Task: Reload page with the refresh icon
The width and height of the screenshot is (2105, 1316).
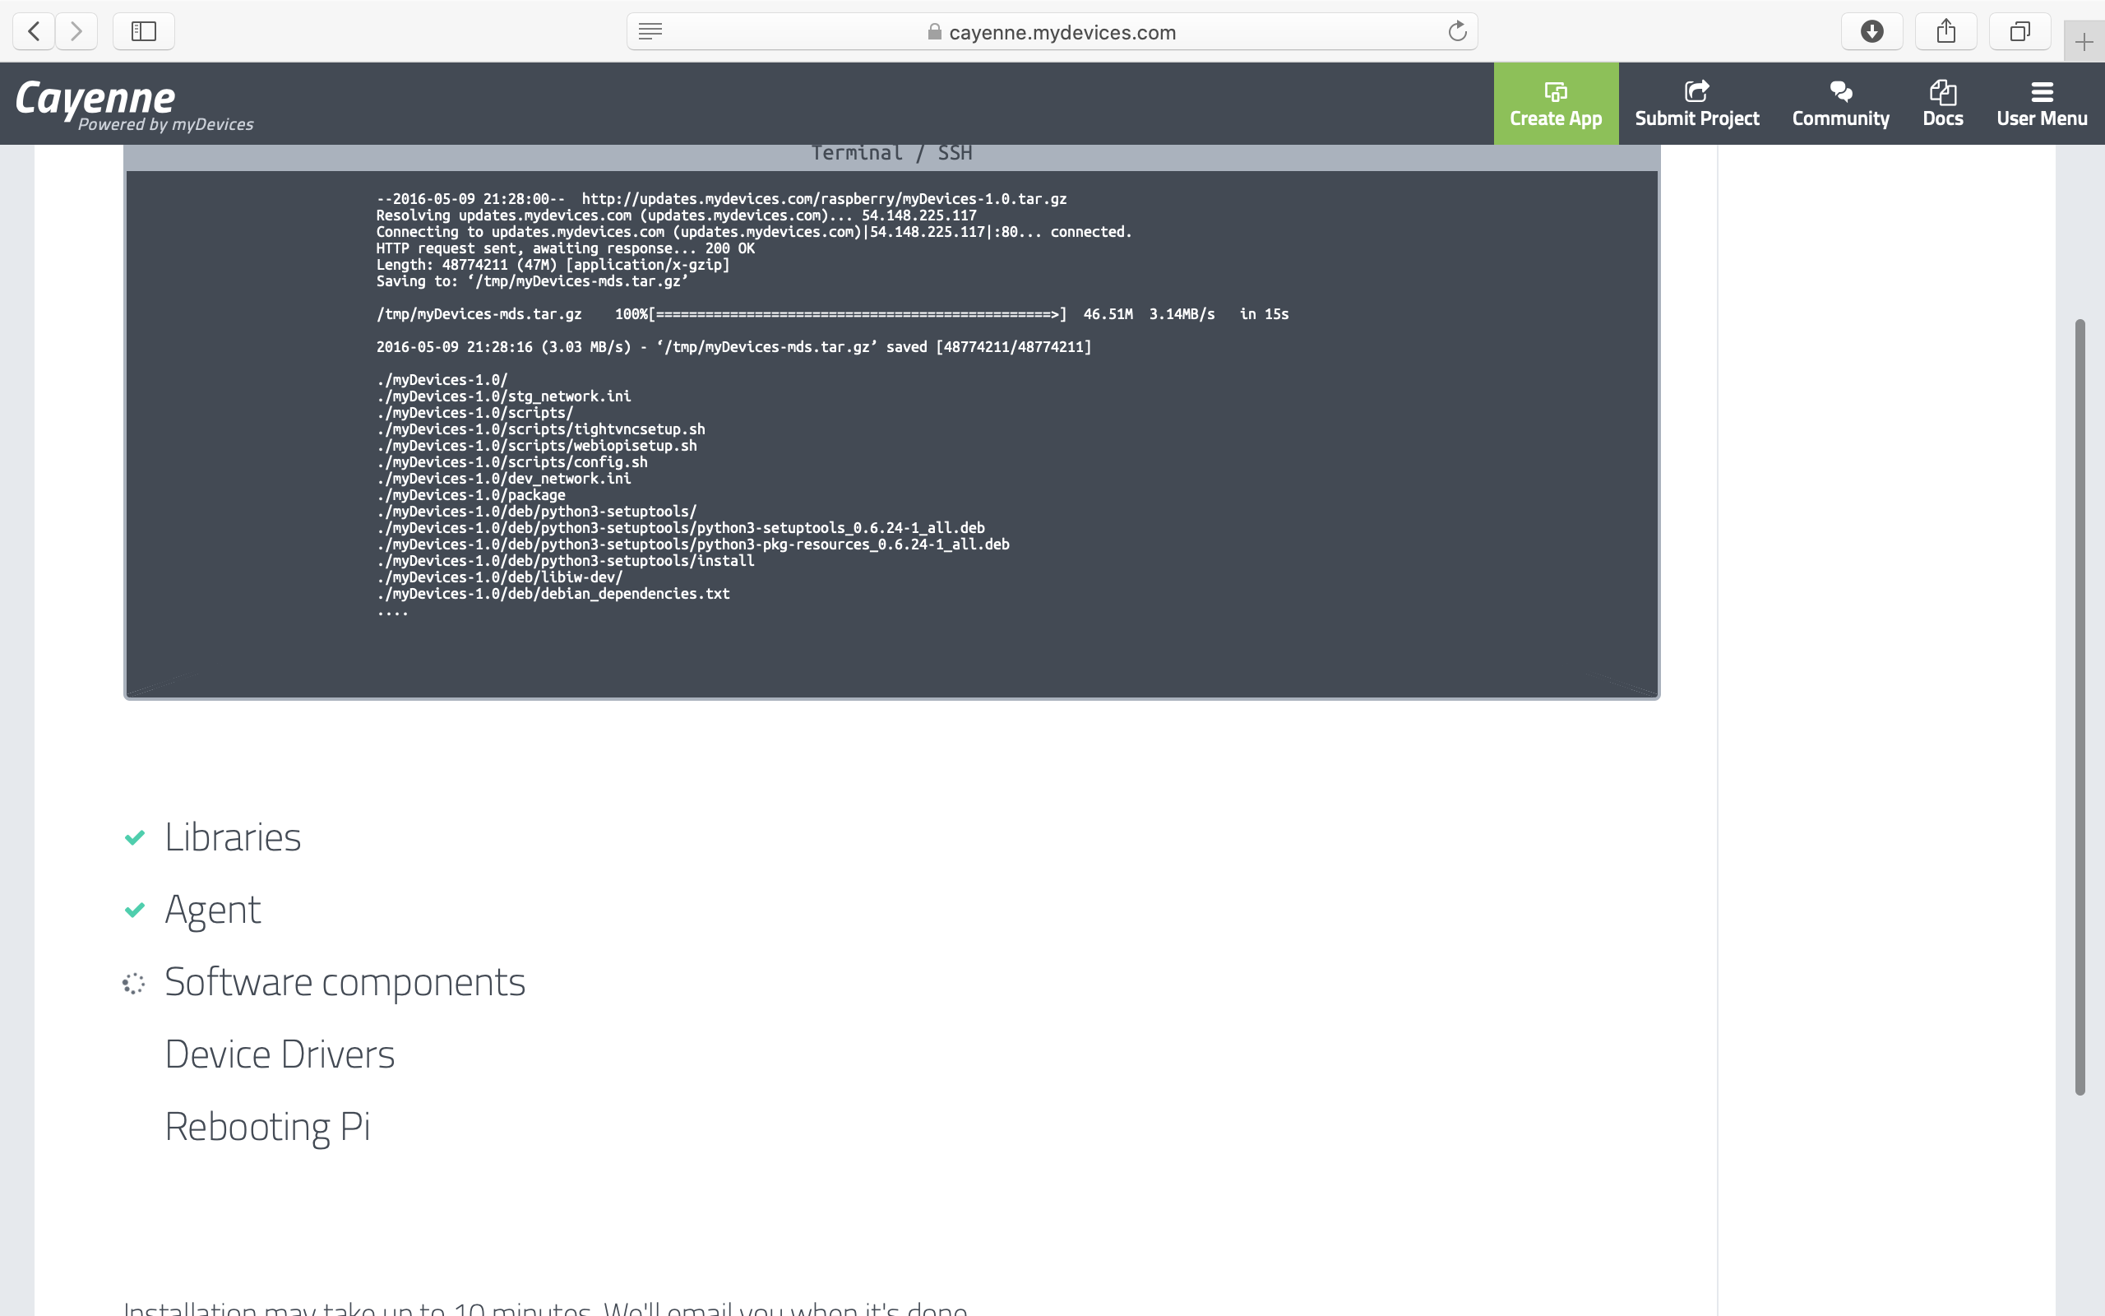Action: 1457,31
